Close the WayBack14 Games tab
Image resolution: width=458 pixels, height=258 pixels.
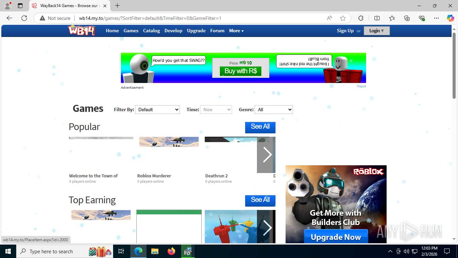pos(105,6)
